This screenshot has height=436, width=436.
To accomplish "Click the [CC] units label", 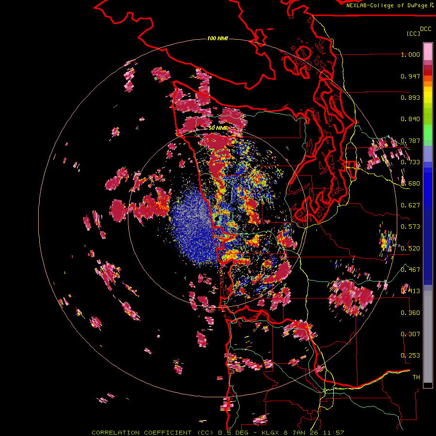I will click(413, 33).
